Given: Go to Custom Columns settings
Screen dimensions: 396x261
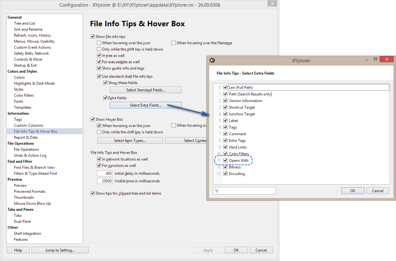Looking at the screenshot, I should tap(29, 125).
